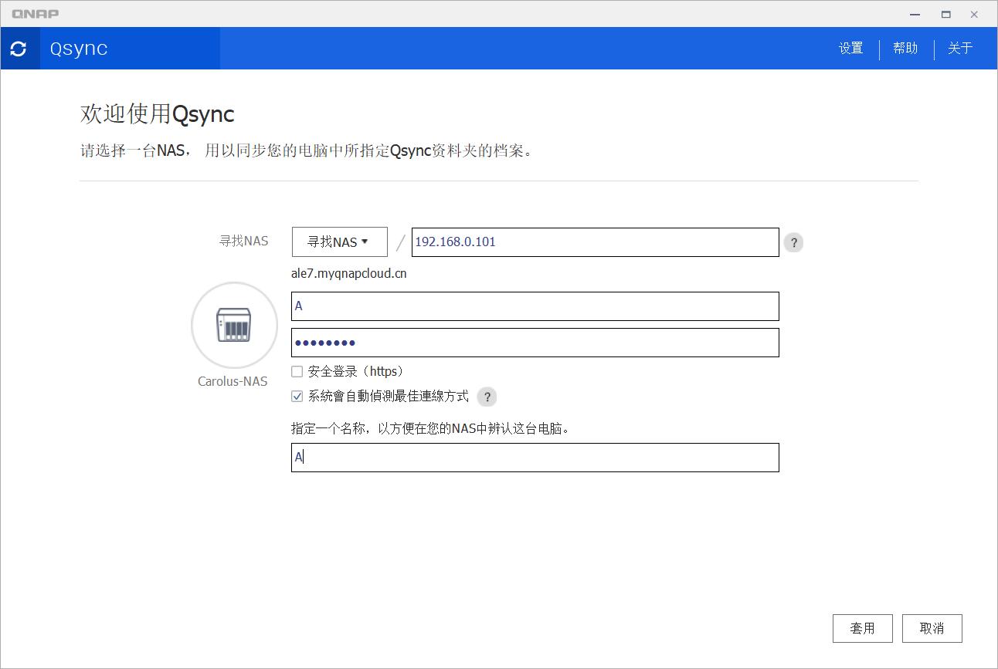
Task: Click the 取消 button
Action: [x=932, y=628]
